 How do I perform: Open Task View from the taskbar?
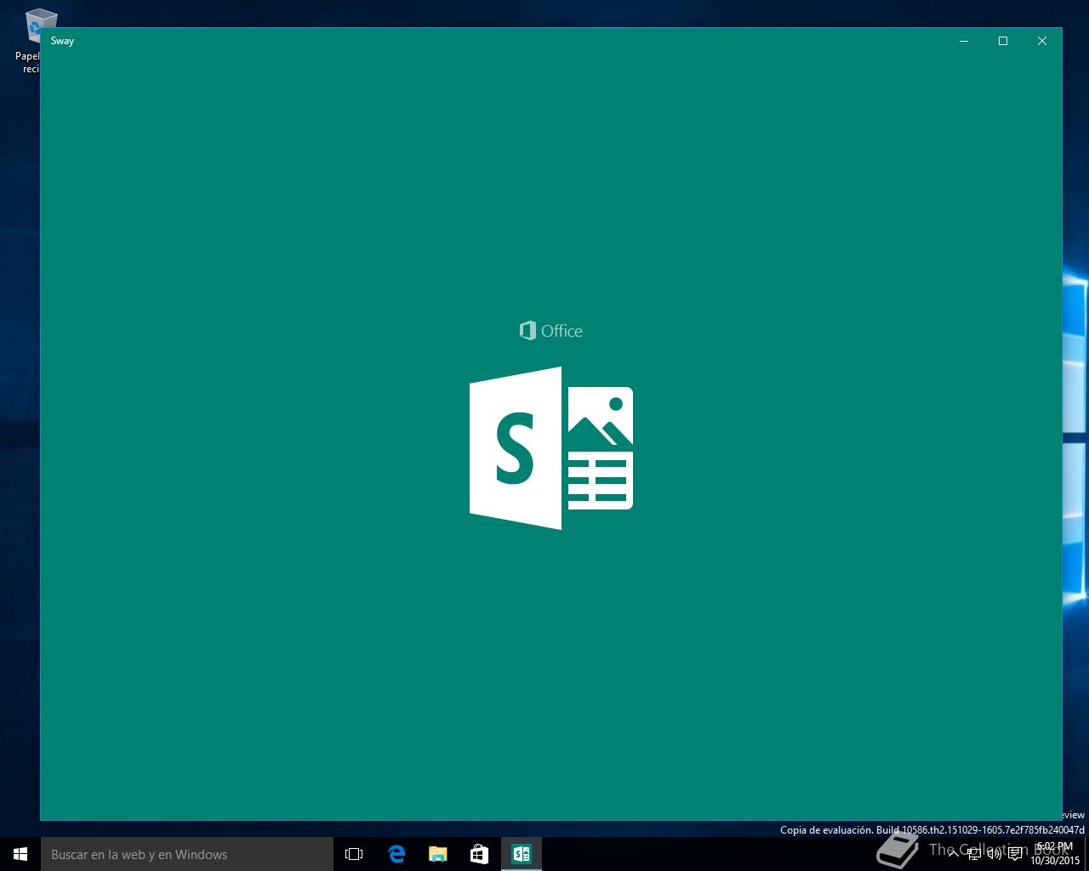354,854
